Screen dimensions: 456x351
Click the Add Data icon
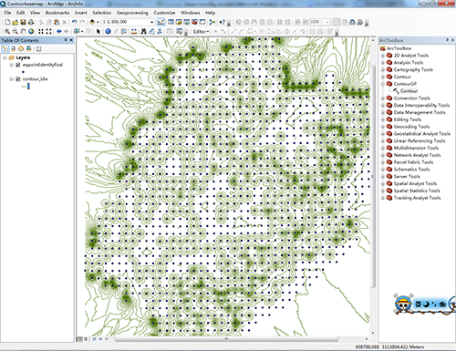click(x=92, y=22)
